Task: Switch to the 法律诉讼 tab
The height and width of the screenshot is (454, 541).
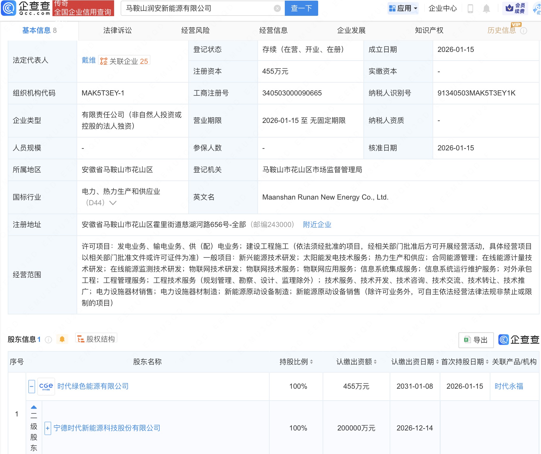Action: coord(117,30)
